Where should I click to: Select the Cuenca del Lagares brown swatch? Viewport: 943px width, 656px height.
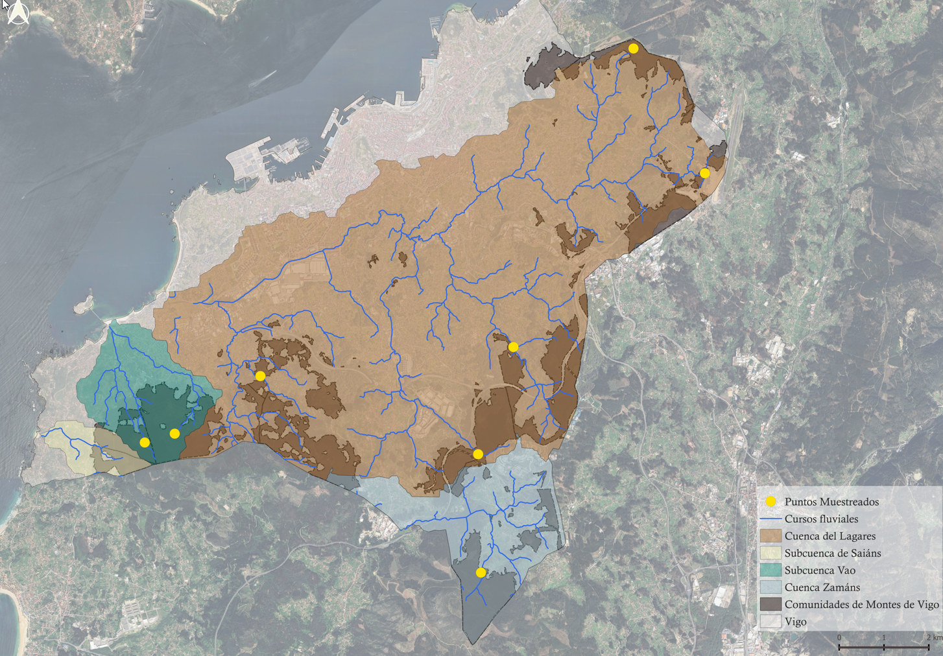coord(770,536)
